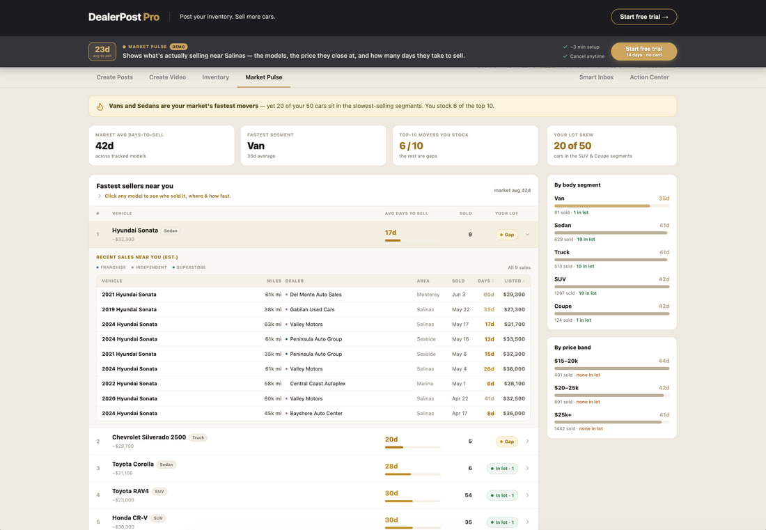Click '19 in lot' under Sedan segment
Image resolution: width=766 pixels, height=530 pixels.
click(x=586, y=240)
